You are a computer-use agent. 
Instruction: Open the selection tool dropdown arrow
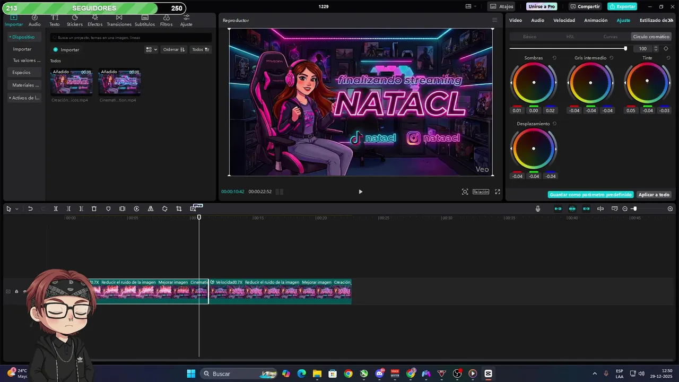pyautogui.click(x=16, y=209)
